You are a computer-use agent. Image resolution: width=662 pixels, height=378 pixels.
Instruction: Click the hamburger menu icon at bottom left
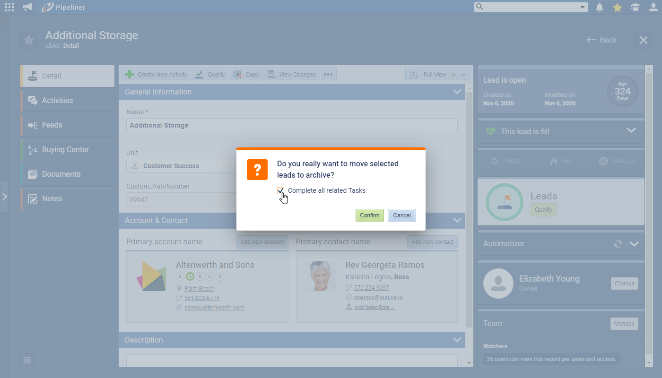(x=27, y=360)
